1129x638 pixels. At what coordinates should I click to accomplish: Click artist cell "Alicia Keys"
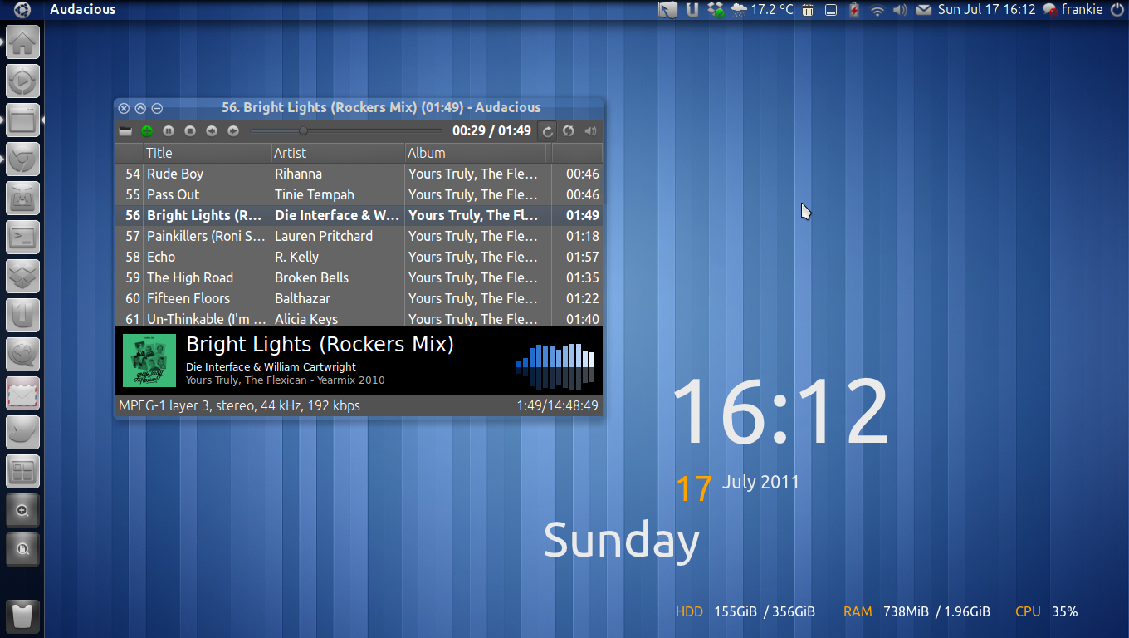click(x=306, y=318)
